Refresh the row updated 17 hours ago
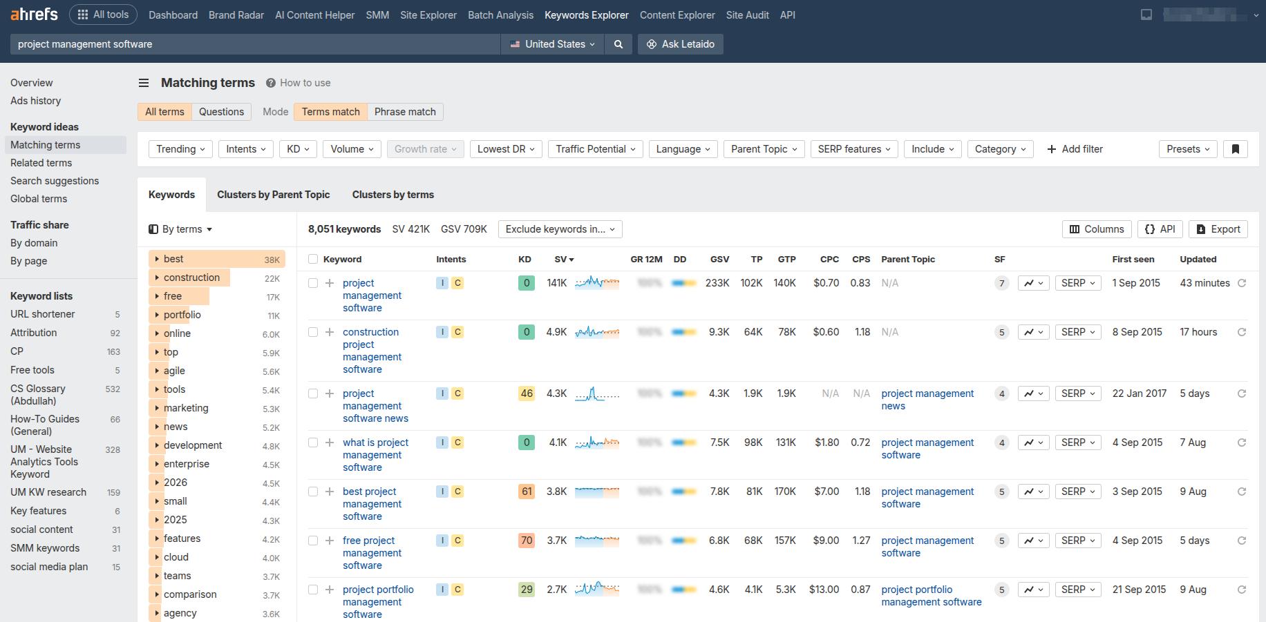Image resolution: width=1266 pixels, height=622 pixels. [1242, 332]
